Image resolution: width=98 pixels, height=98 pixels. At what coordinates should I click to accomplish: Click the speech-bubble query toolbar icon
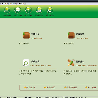(x=18, y=10)
